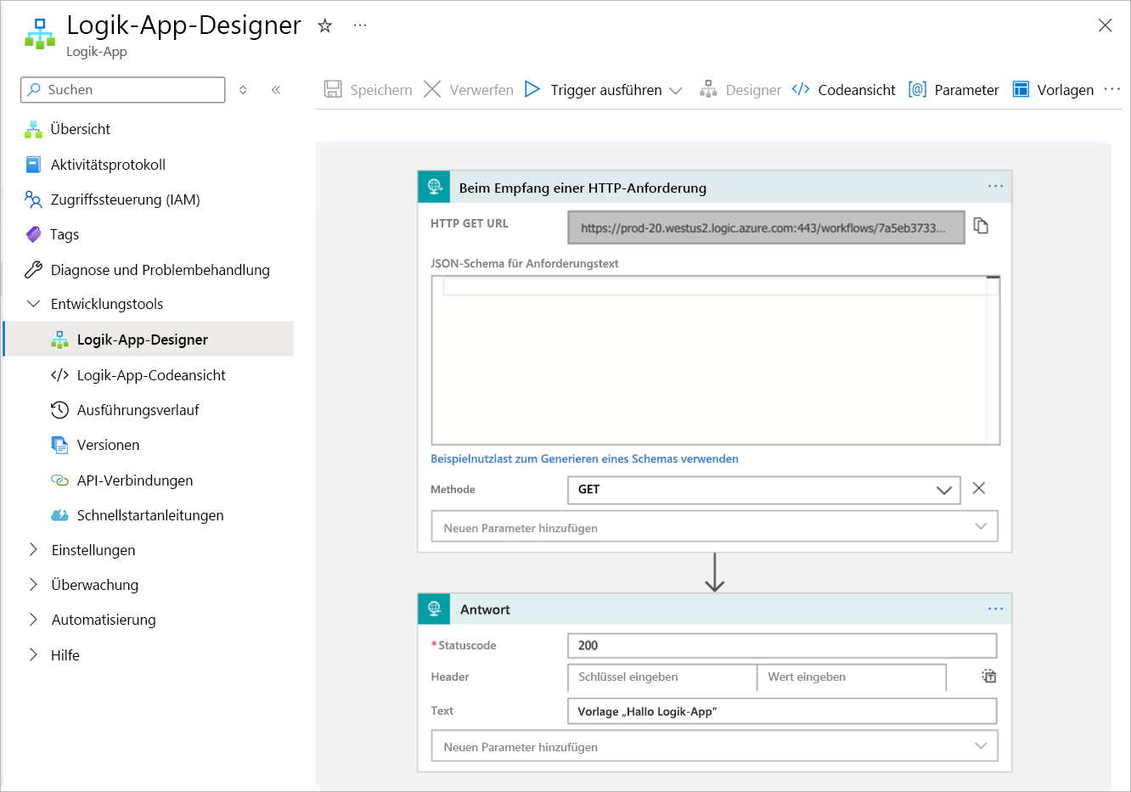Screen dimensions: 1131x792
Task: Open Parameter from the toolbar
Action: tap(953, 90)
